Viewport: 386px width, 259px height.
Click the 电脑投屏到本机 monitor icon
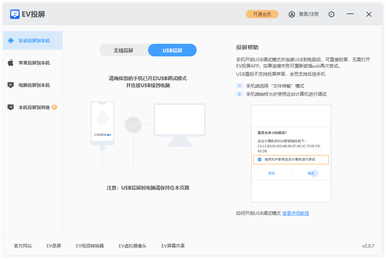click(11, 85)
